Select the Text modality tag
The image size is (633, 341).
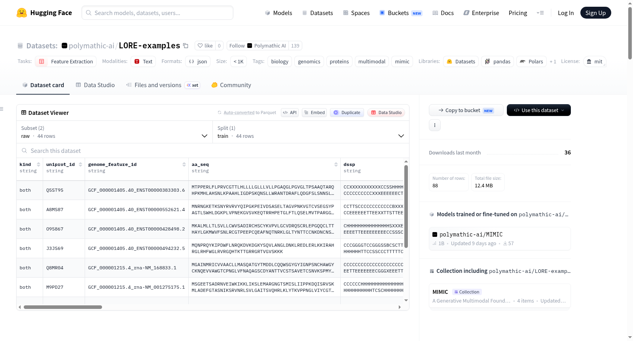[143, 61]
